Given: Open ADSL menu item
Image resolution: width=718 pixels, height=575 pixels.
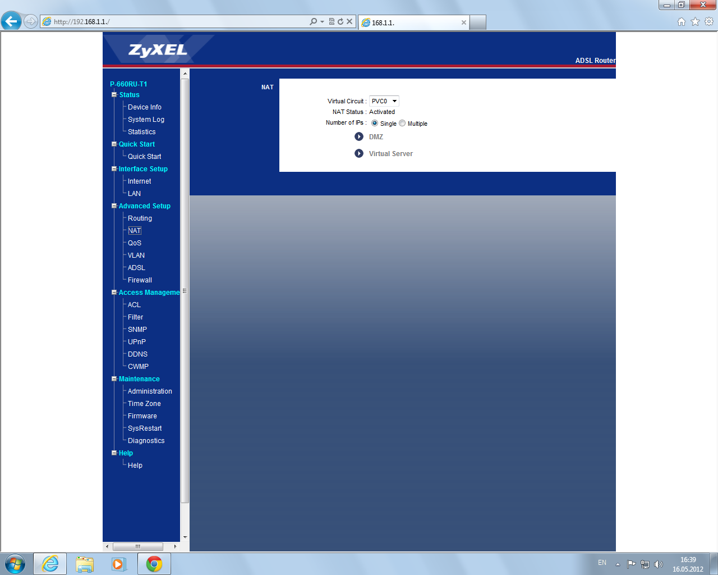Looking at the screenshot, I should click(136, 268).
